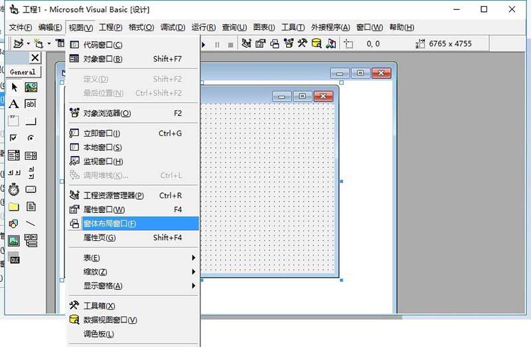Viewport: 531px width, 347px height.
Task: Select the VScrollBar control in the toolbox
Action: pos(31,173)
